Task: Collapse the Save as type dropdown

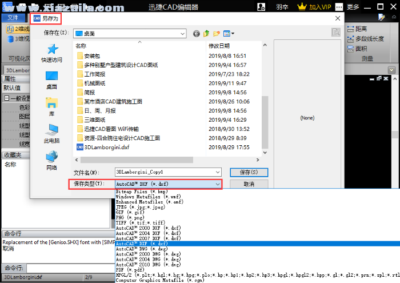Action: click(218, 184)
